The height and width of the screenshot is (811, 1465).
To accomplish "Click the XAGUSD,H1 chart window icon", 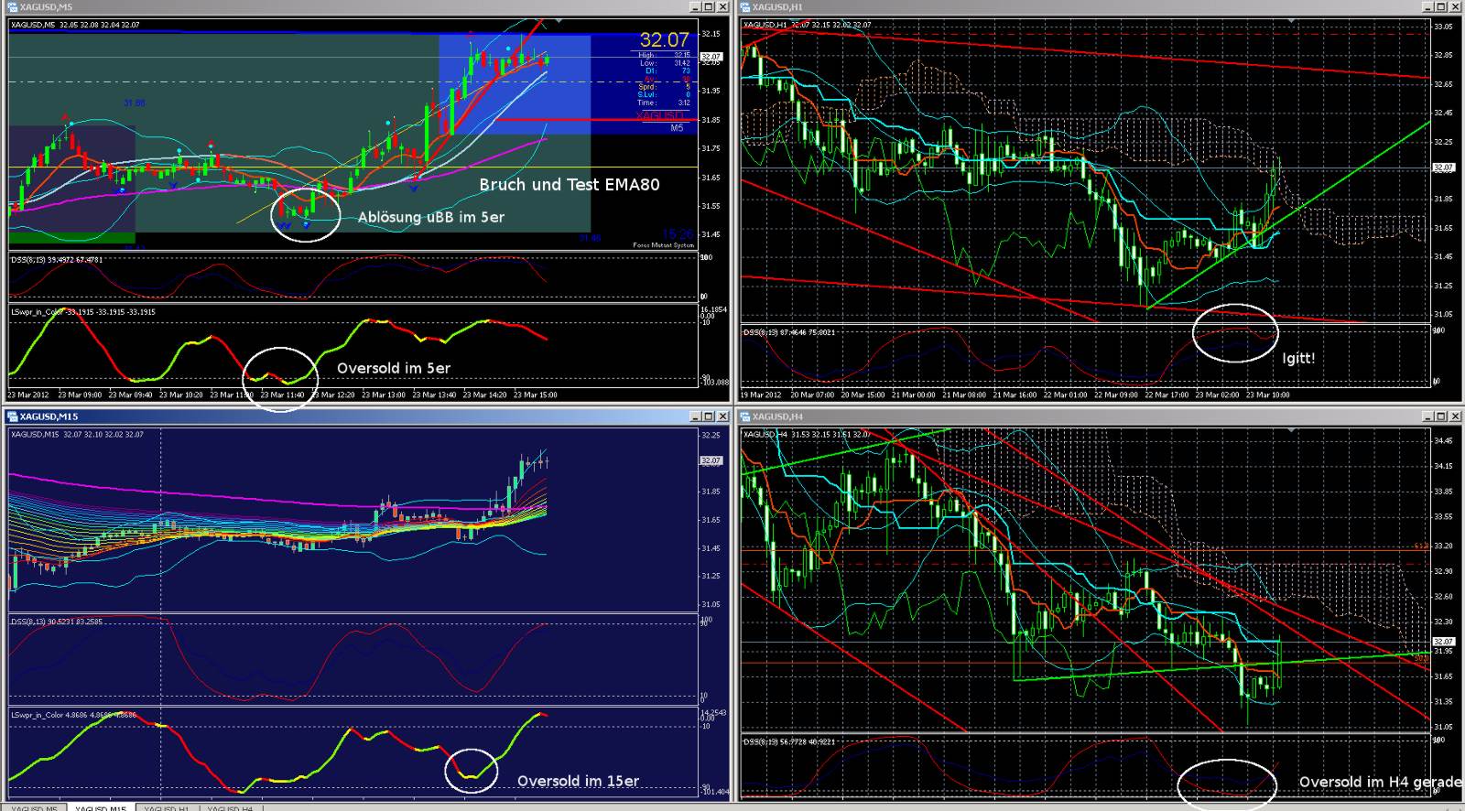I will click(x=743, y=6).
